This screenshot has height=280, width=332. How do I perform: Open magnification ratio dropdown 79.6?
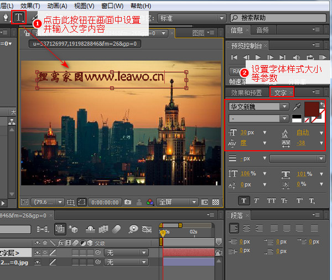48,202
